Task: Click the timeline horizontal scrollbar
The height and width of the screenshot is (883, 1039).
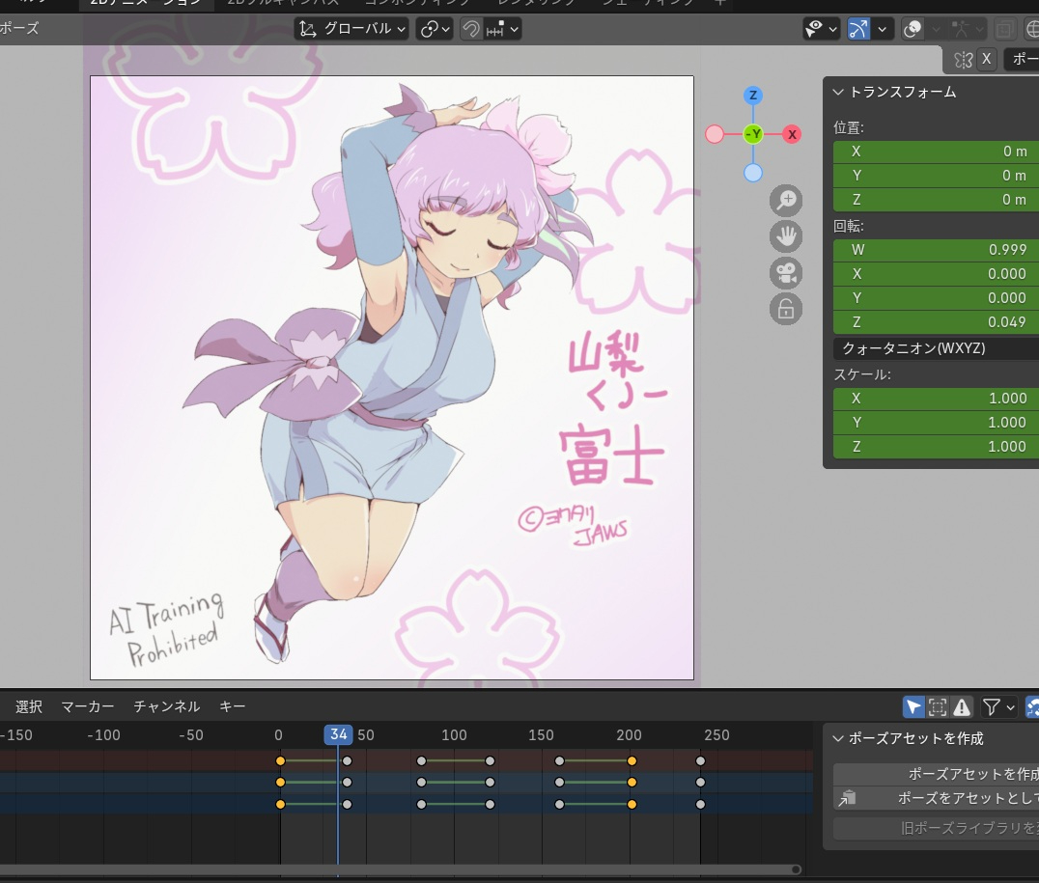Action: pyautogui.click(x=400, y=869)
